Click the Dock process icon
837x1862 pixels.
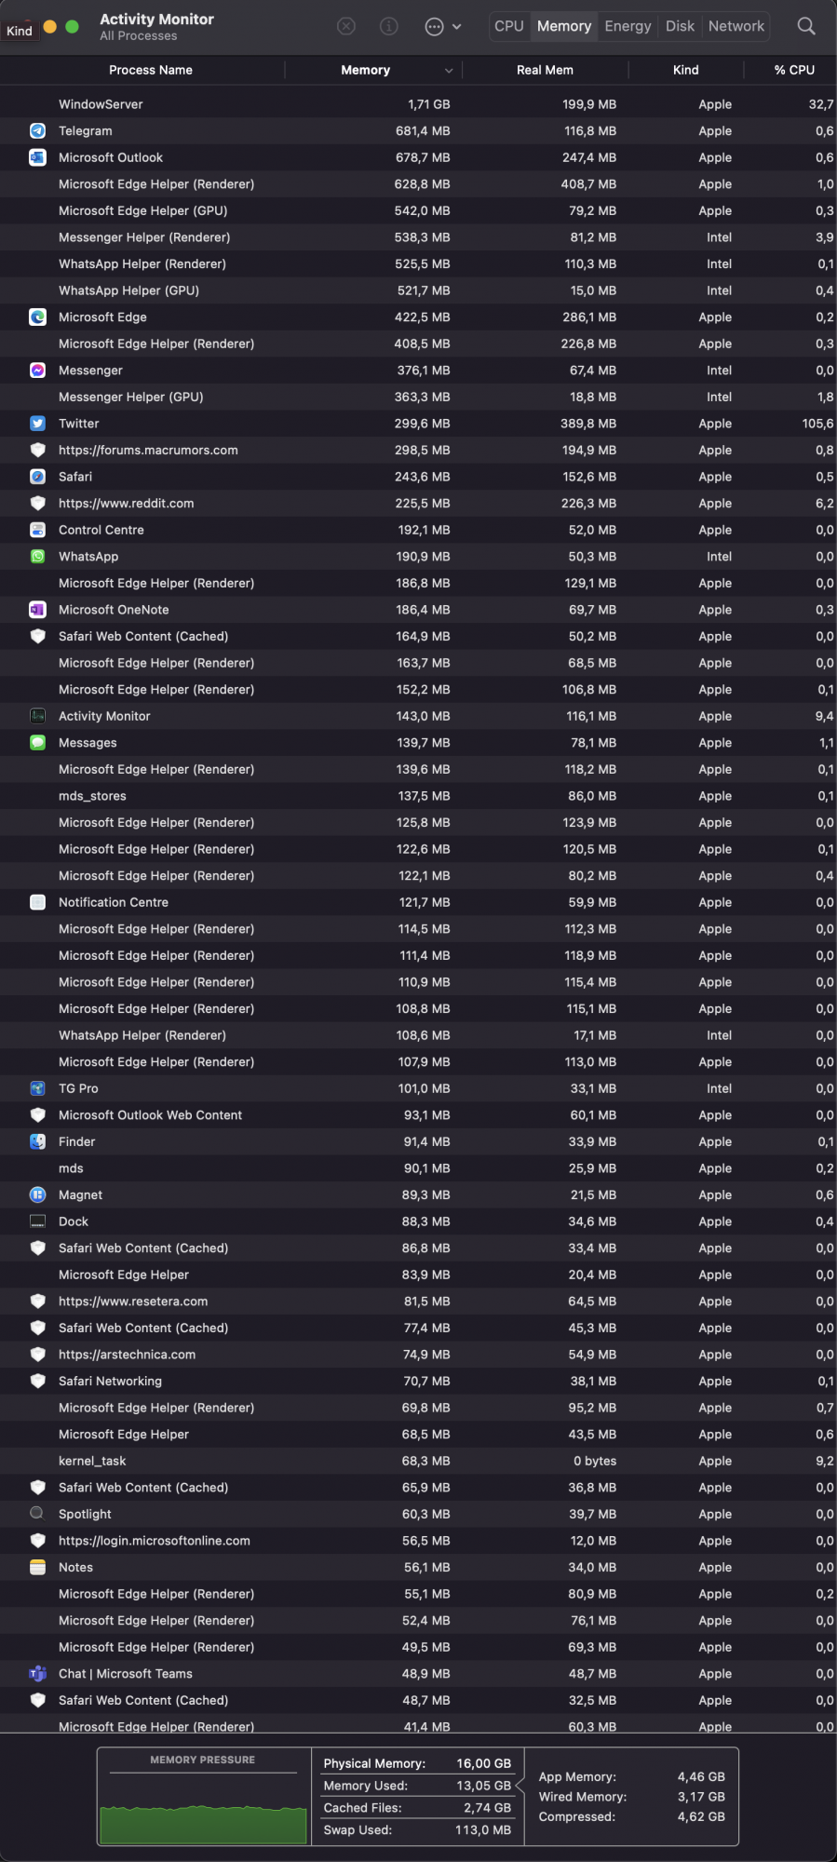(37, 1221)
